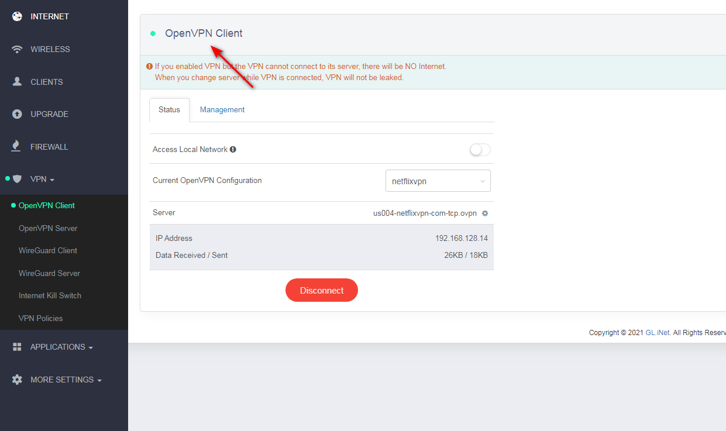This screenshot has height=431, width=726.
Task: Click the warning icon in the VPN notice
Action: click(149, 67)
